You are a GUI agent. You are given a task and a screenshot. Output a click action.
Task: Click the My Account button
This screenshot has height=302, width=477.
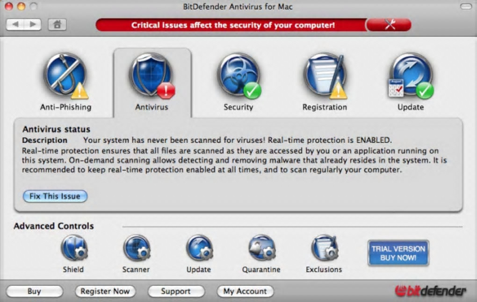click(x=245, y=291)
